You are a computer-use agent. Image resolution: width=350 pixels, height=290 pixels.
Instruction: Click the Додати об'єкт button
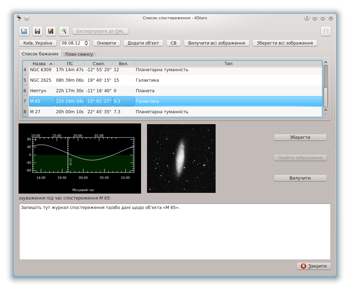pos(143,43)
